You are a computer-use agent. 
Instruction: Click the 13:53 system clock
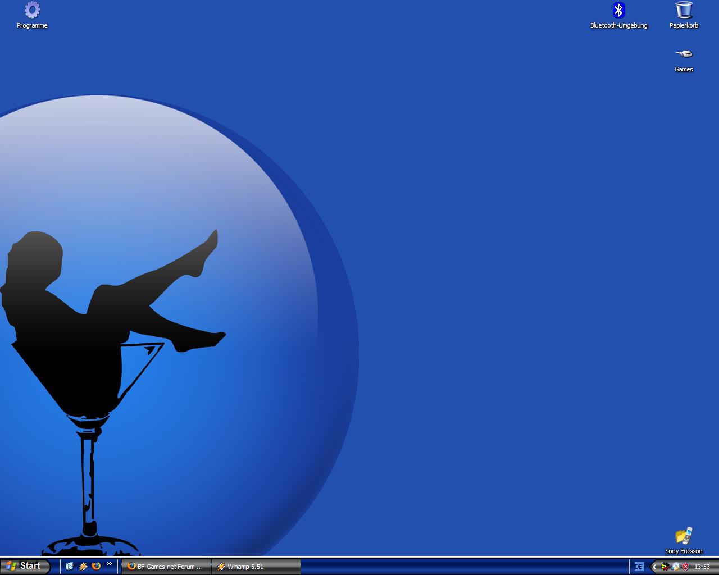click(702, 567)
